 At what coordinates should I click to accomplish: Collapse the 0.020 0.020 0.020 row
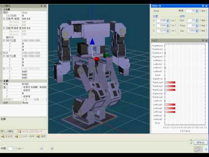click(x=1, y=53)
